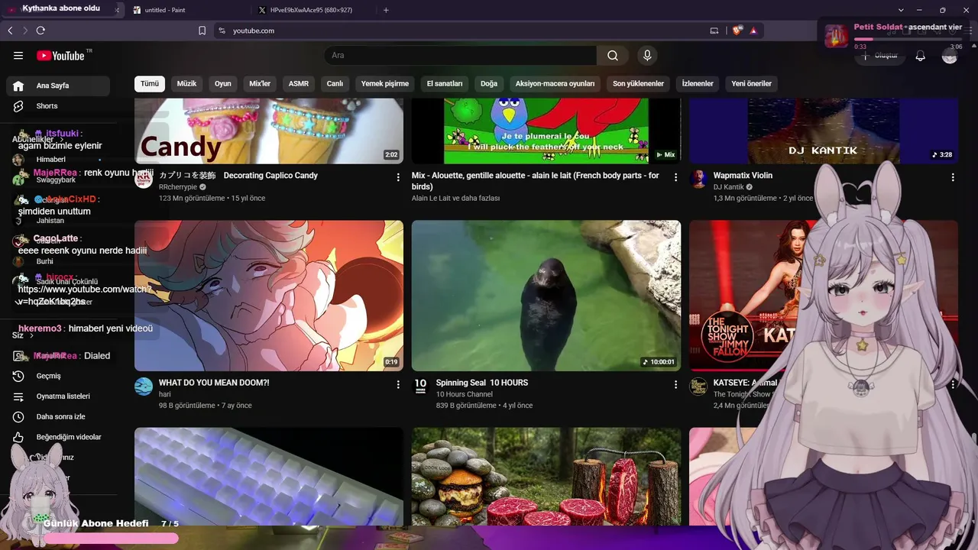Filter by the Son yüklenenler chip
The height and width of the screenshot is (550, 978).
[x=639, y=84]
